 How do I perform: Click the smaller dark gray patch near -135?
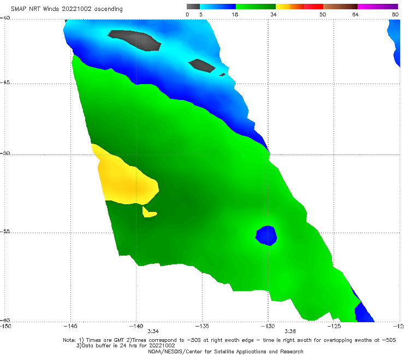click(x=202, y=66)
